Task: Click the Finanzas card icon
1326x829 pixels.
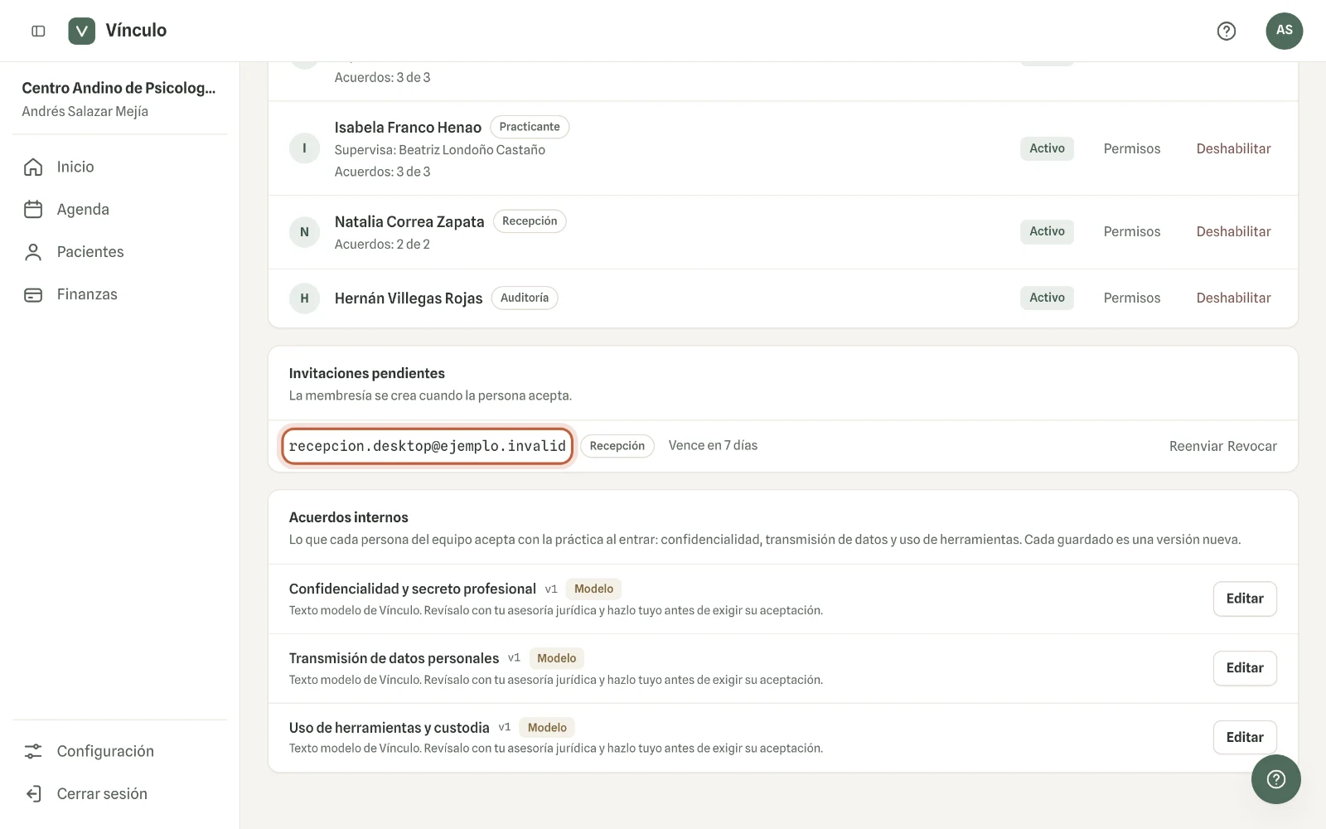Action: [x=33, y=294]
